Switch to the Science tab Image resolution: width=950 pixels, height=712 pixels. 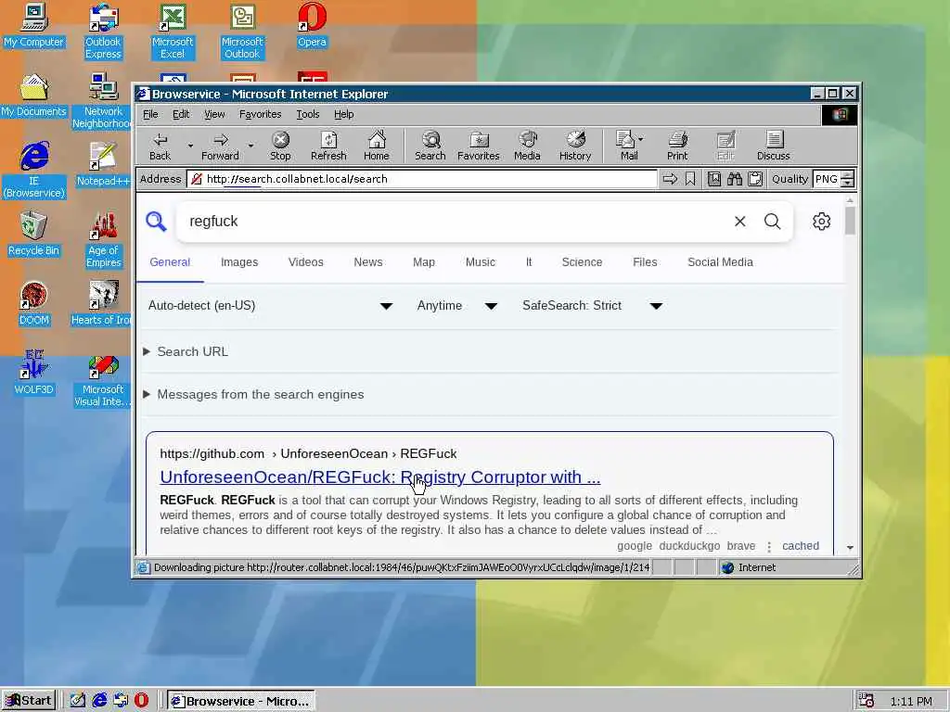tap(583, 262)
